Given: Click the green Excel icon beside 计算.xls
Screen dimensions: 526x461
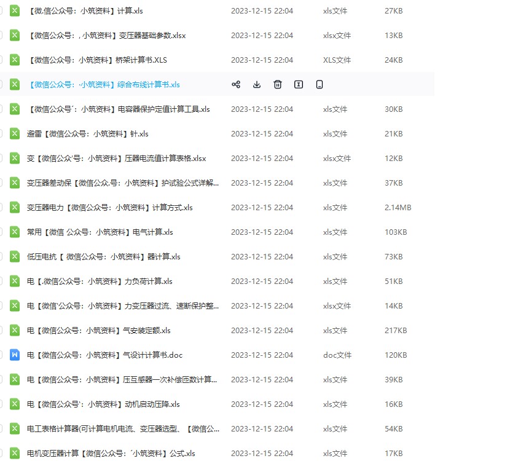Looking at the screenshot, I should click(x=14, y=10).
